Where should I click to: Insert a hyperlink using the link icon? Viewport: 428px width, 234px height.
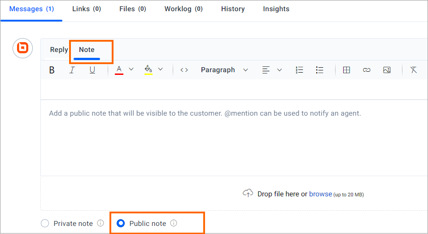tap(367, 70)
